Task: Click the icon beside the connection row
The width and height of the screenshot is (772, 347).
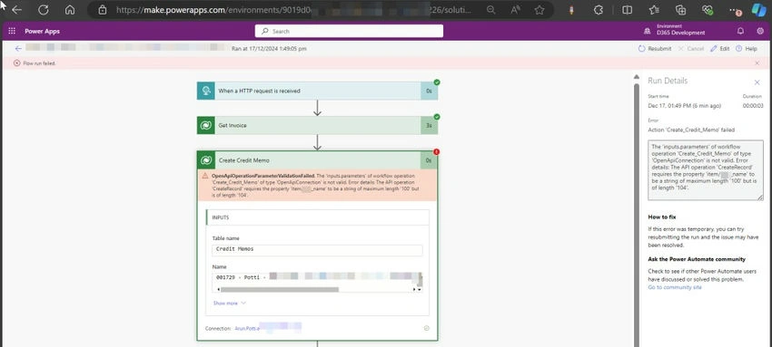Action: pyautogui.click(x=426, y=328)
